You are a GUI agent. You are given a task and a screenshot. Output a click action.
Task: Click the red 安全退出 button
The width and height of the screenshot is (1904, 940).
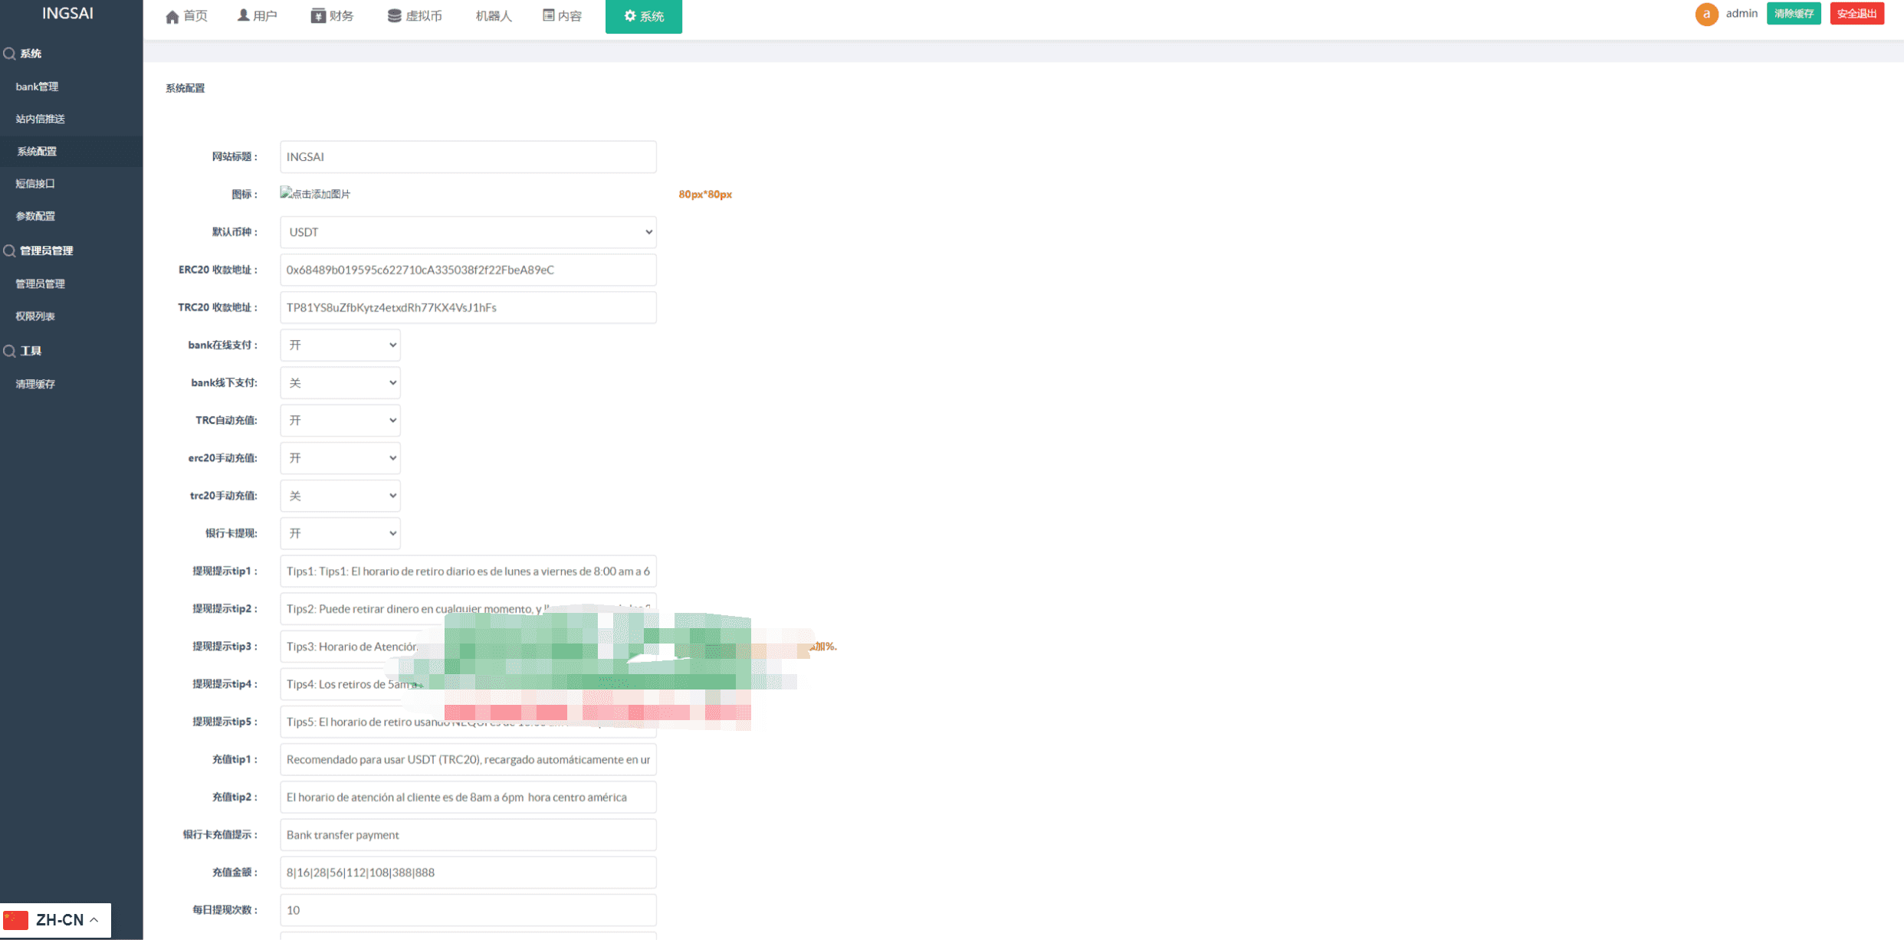1856,14
